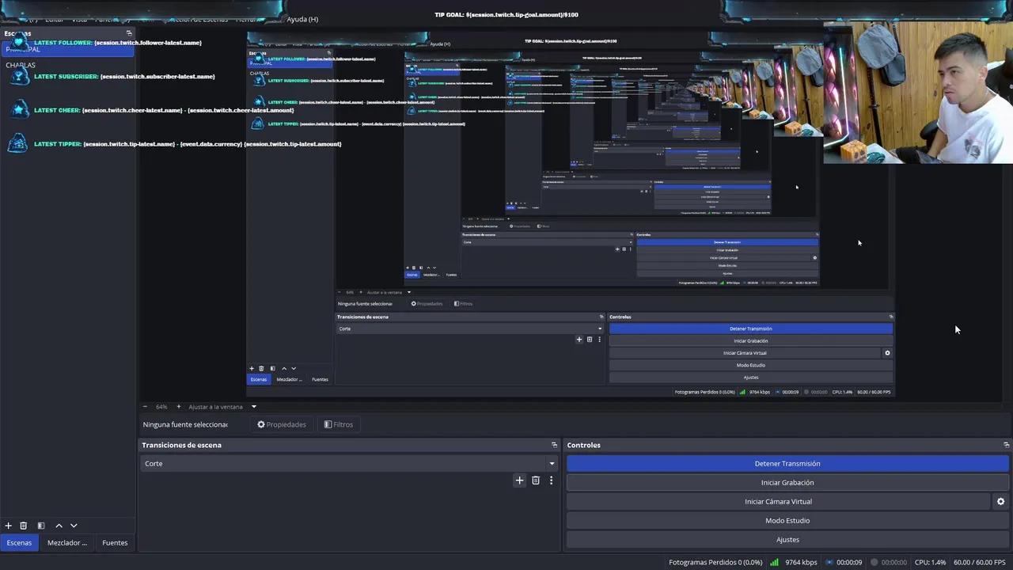Screen dimensions: 1013x570
Task: Click the 9764 kbps bitrate readout
Action: tap(801, 562)
